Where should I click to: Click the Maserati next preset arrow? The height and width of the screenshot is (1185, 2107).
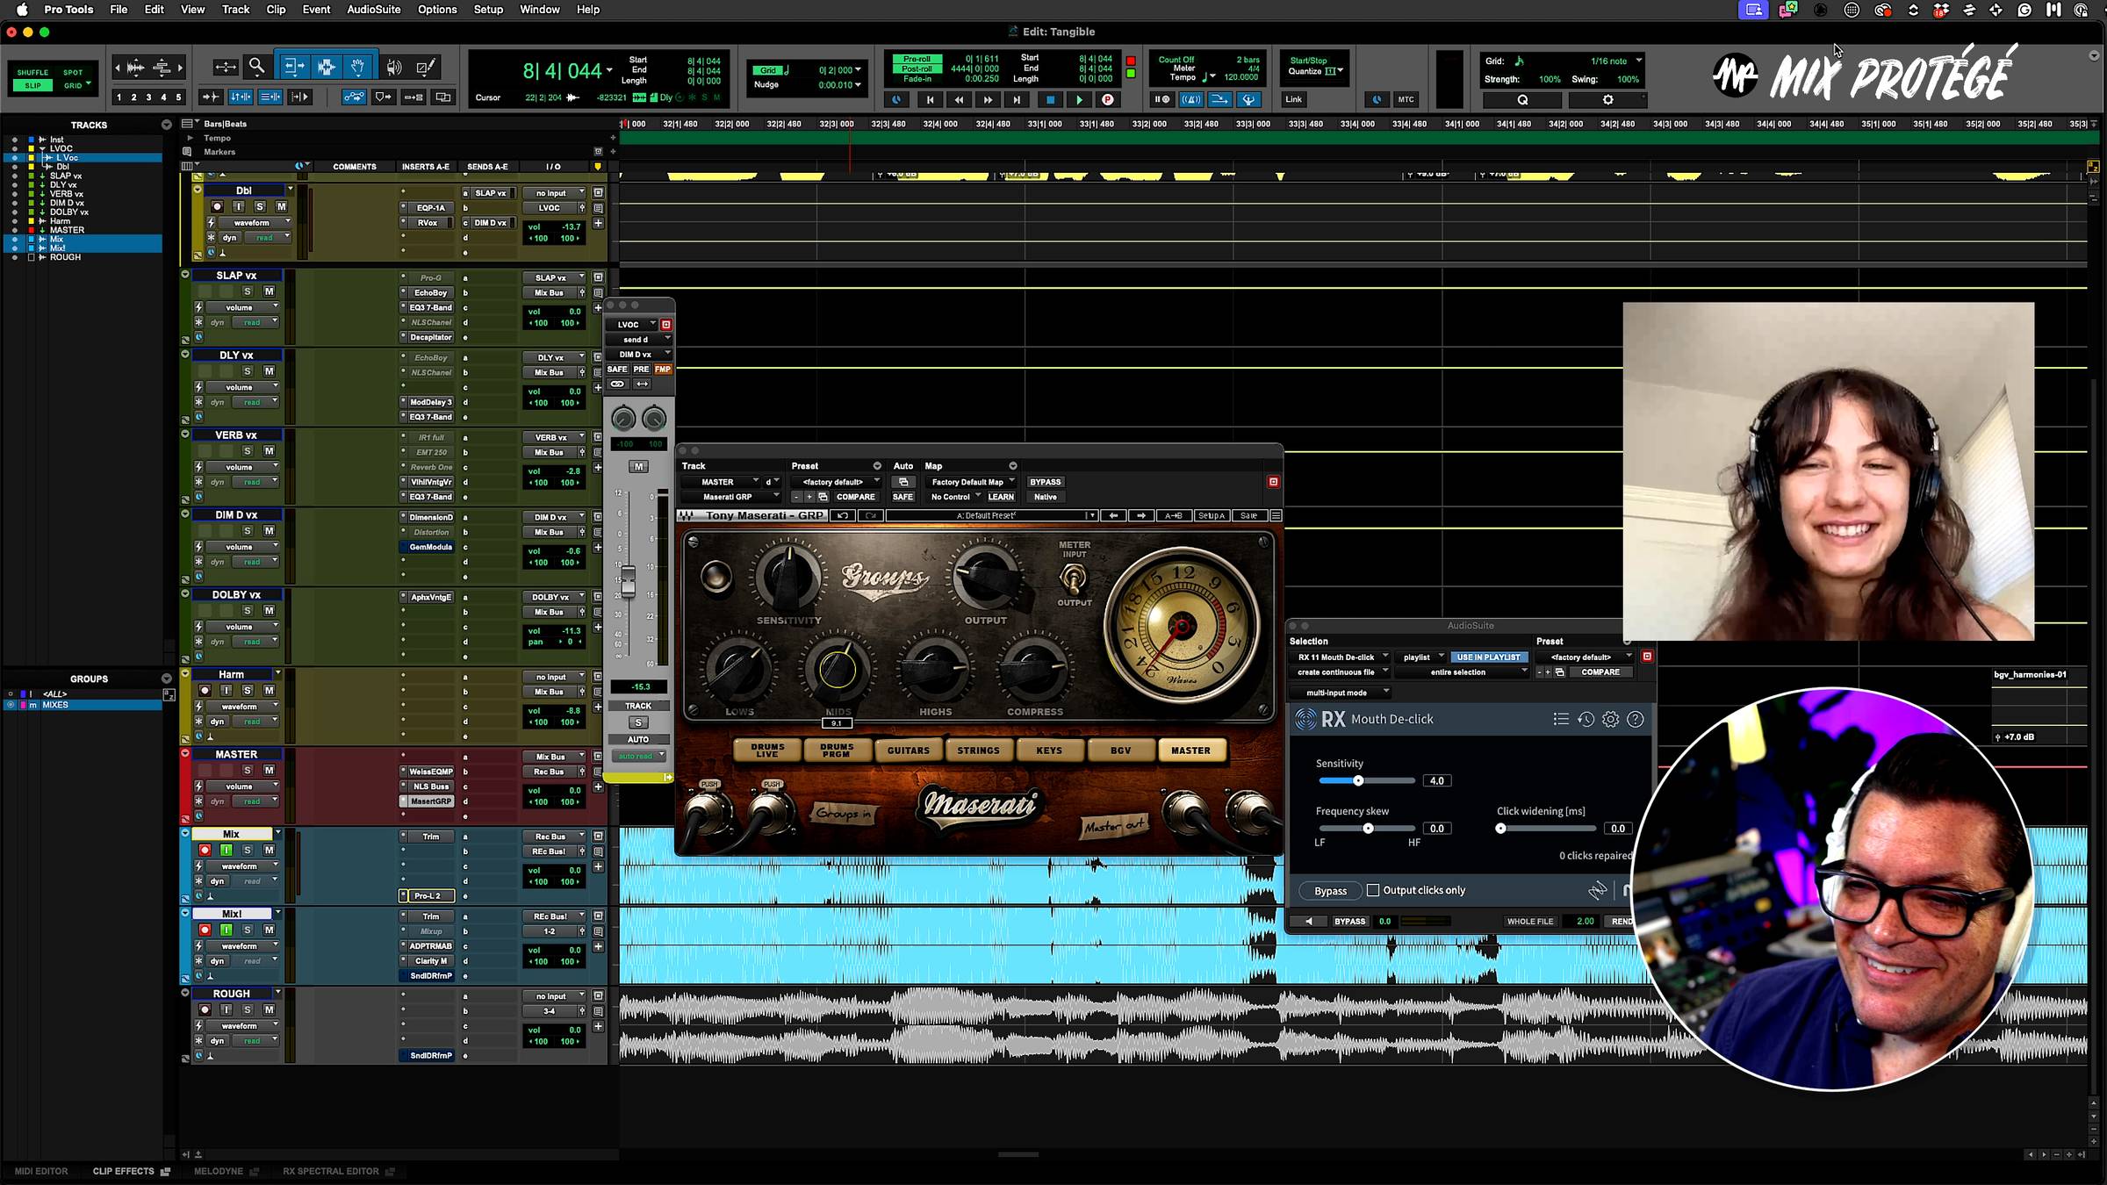click(x=1141, y=515)
